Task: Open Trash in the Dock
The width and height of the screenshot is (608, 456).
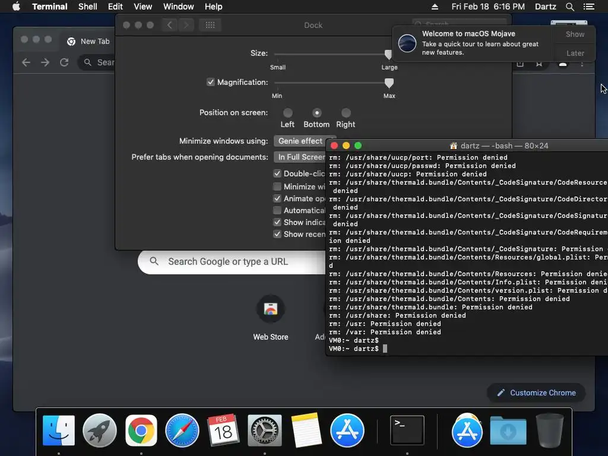Action: pyautogui.click(x=549, y=430)
